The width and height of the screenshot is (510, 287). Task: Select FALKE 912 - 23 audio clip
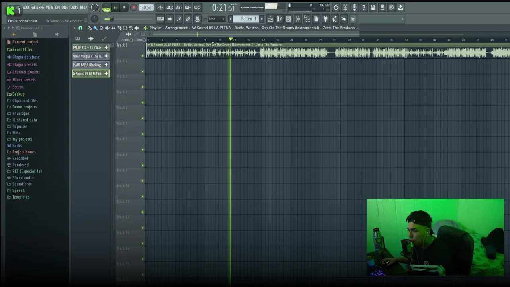[90, 47]
